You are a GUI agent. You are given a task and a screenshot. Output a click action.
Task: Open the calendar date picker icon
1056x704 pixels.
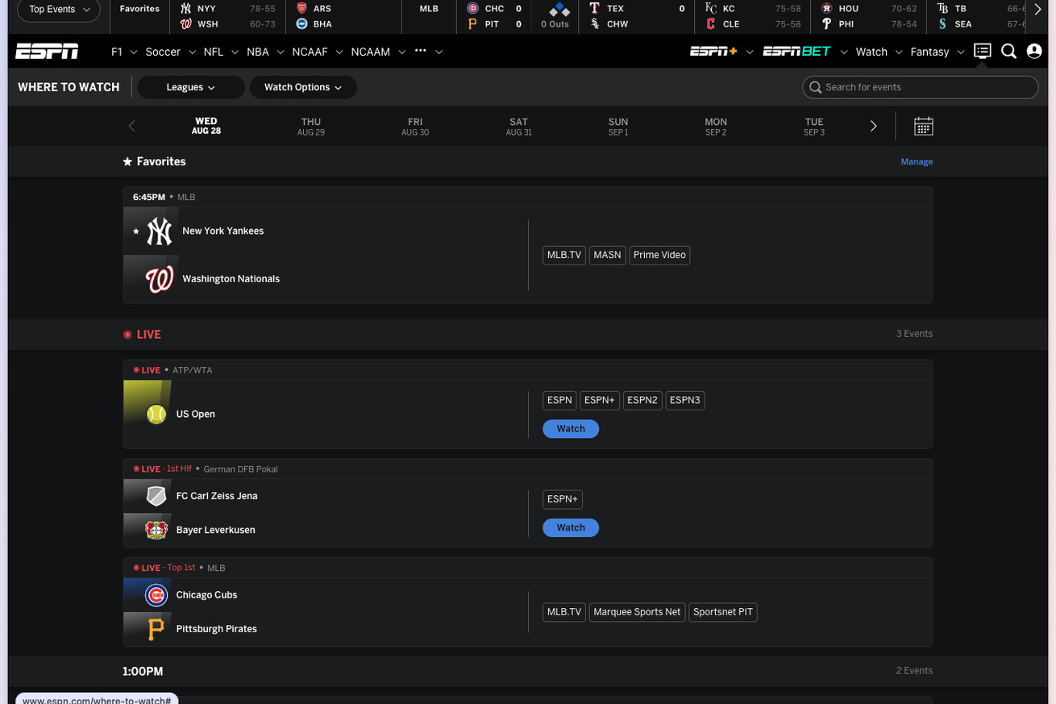(923, 127)
